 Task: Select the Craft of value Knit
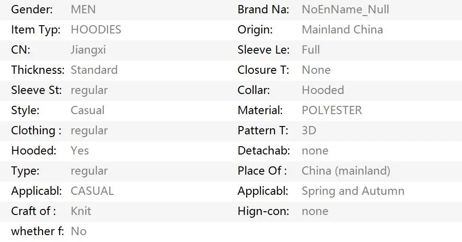point(81,211)
